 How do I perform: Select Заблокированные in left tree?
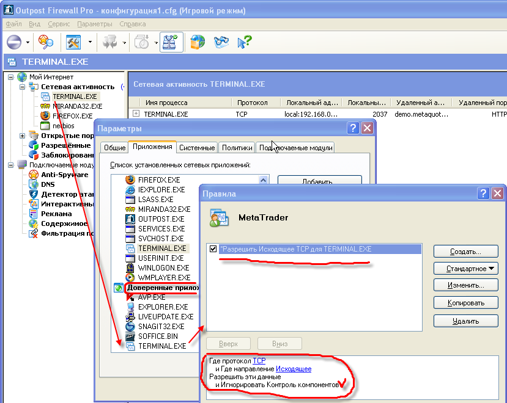pyautogui.click(x=67, y=155)
